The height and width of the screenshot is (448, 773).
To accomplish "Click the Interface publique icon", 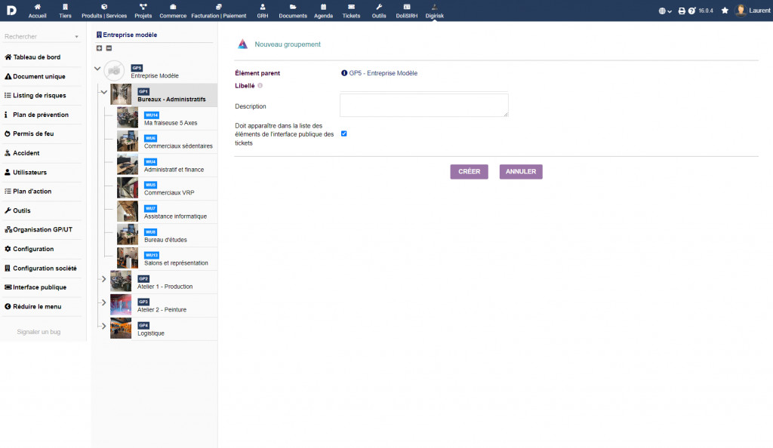I will pyautogui.click(x=8, y=287).
